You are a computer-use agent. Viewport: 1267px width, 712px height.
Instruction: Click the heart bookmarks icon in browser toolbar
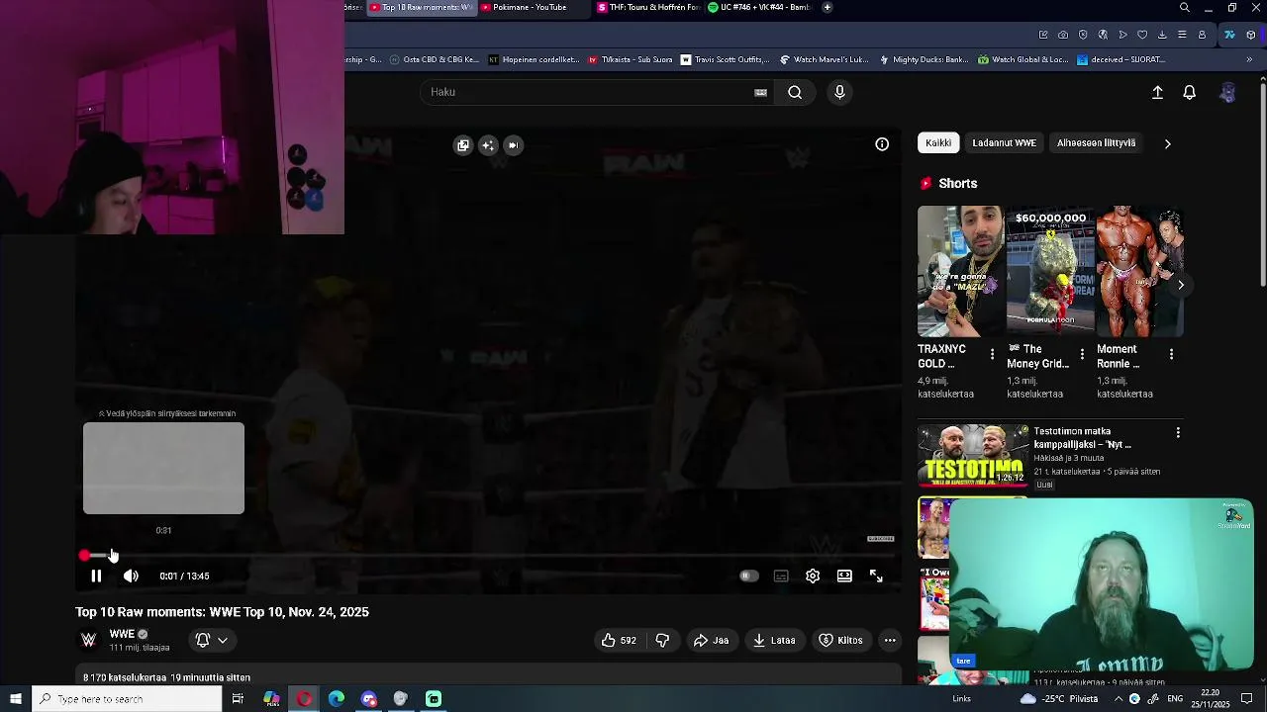pos(1142,35)
